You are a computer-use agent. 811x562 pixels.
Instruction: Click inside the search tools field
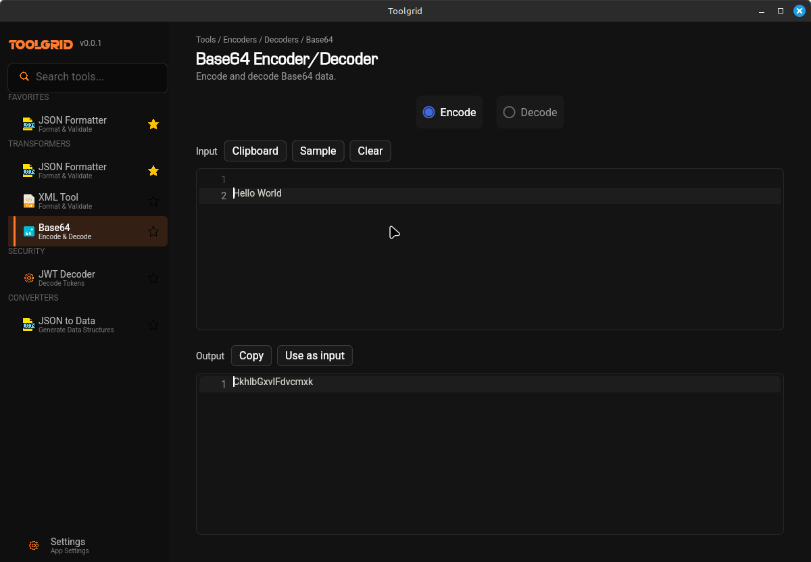click(x=88, y=78)
